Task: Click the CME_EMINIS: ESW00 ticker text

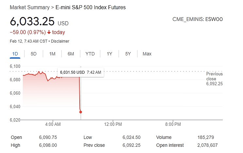Action: point(198,19)
